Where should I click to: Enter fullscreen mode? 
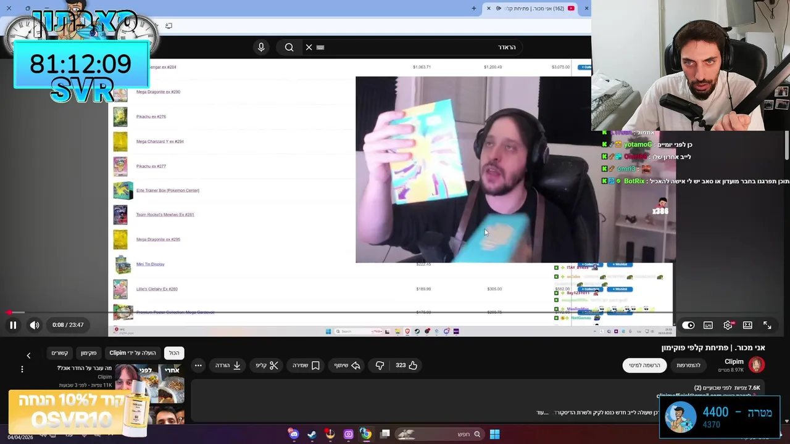(767, 325)
